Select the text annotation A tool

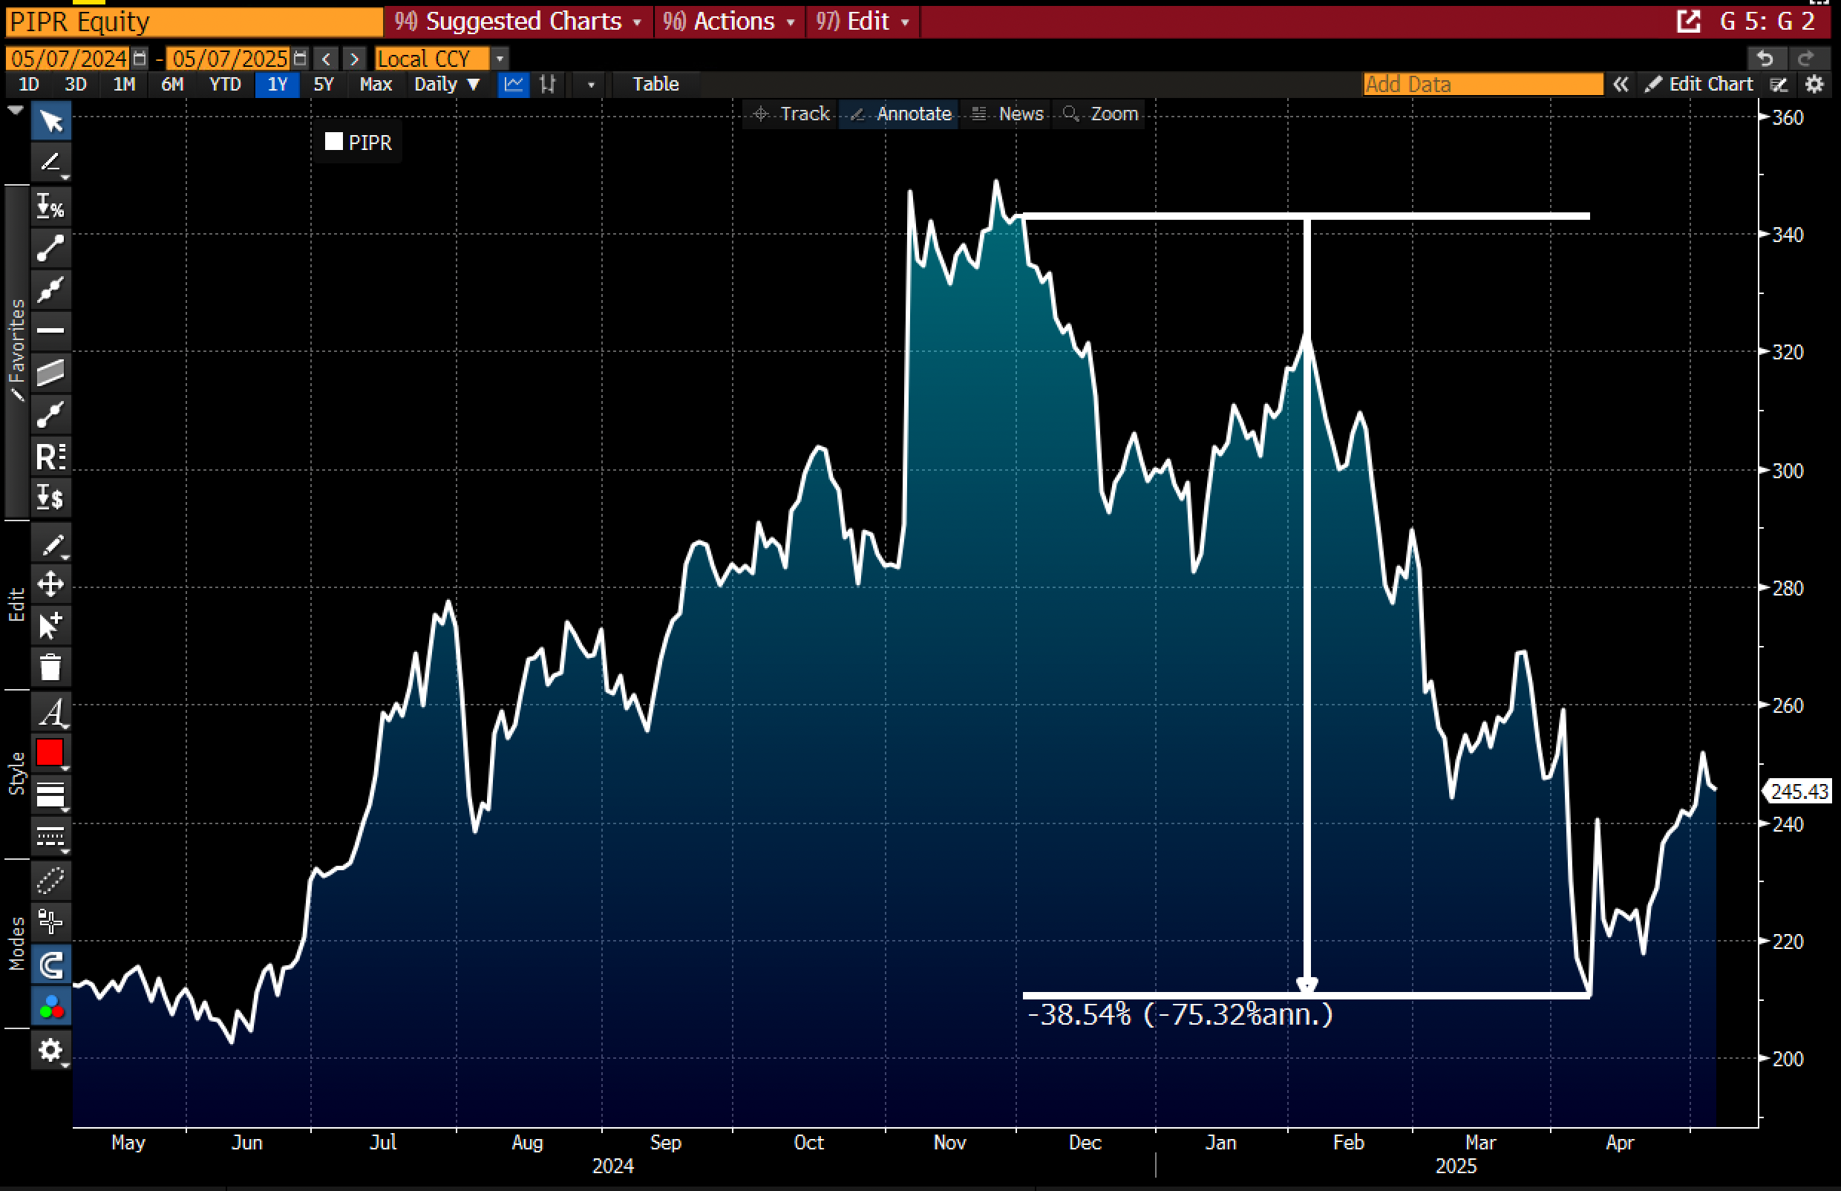pos(51,711)
